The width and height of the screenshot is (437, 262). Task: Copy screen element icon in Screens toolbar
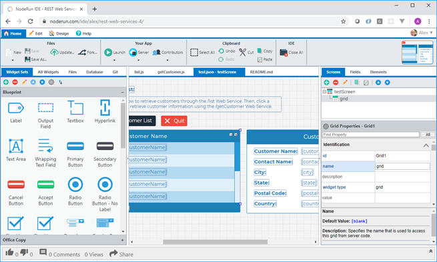(356, 83)
